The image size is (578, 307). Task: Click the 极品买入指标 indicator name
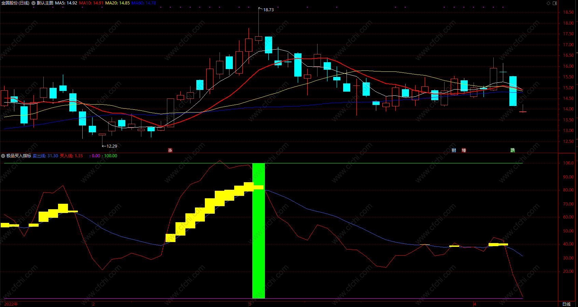tap(19, 156)
